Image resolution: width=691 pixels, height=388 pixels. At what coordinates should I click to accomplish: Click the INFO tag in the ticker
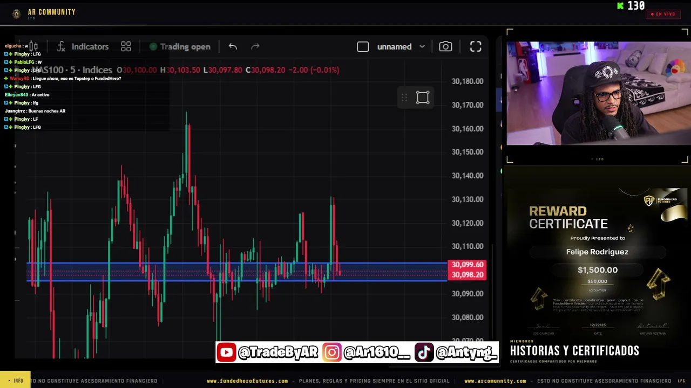click(x=15, y=380)
